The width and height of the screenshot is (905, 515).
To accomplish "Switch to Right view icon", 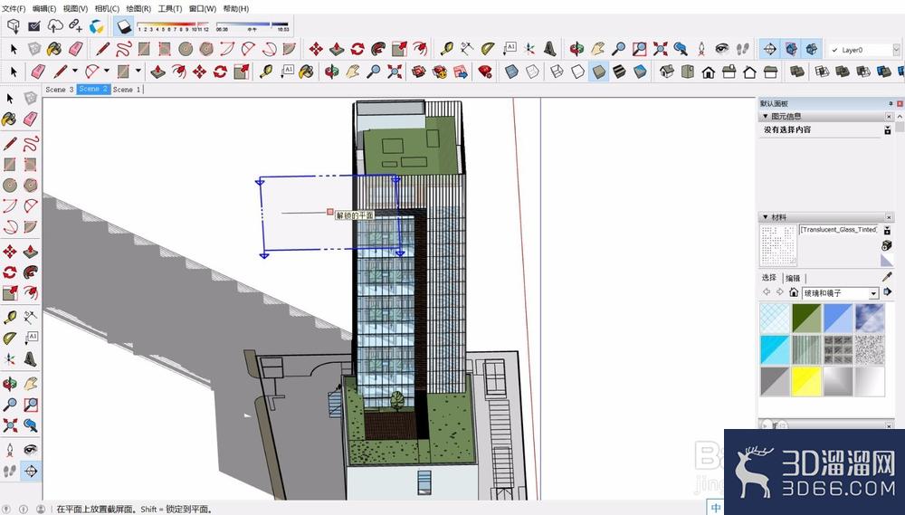I will coord(729,72).
